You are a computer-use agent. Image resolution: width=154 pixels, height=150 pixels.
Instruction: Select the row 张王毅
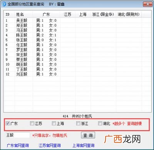tap(78, 40)
